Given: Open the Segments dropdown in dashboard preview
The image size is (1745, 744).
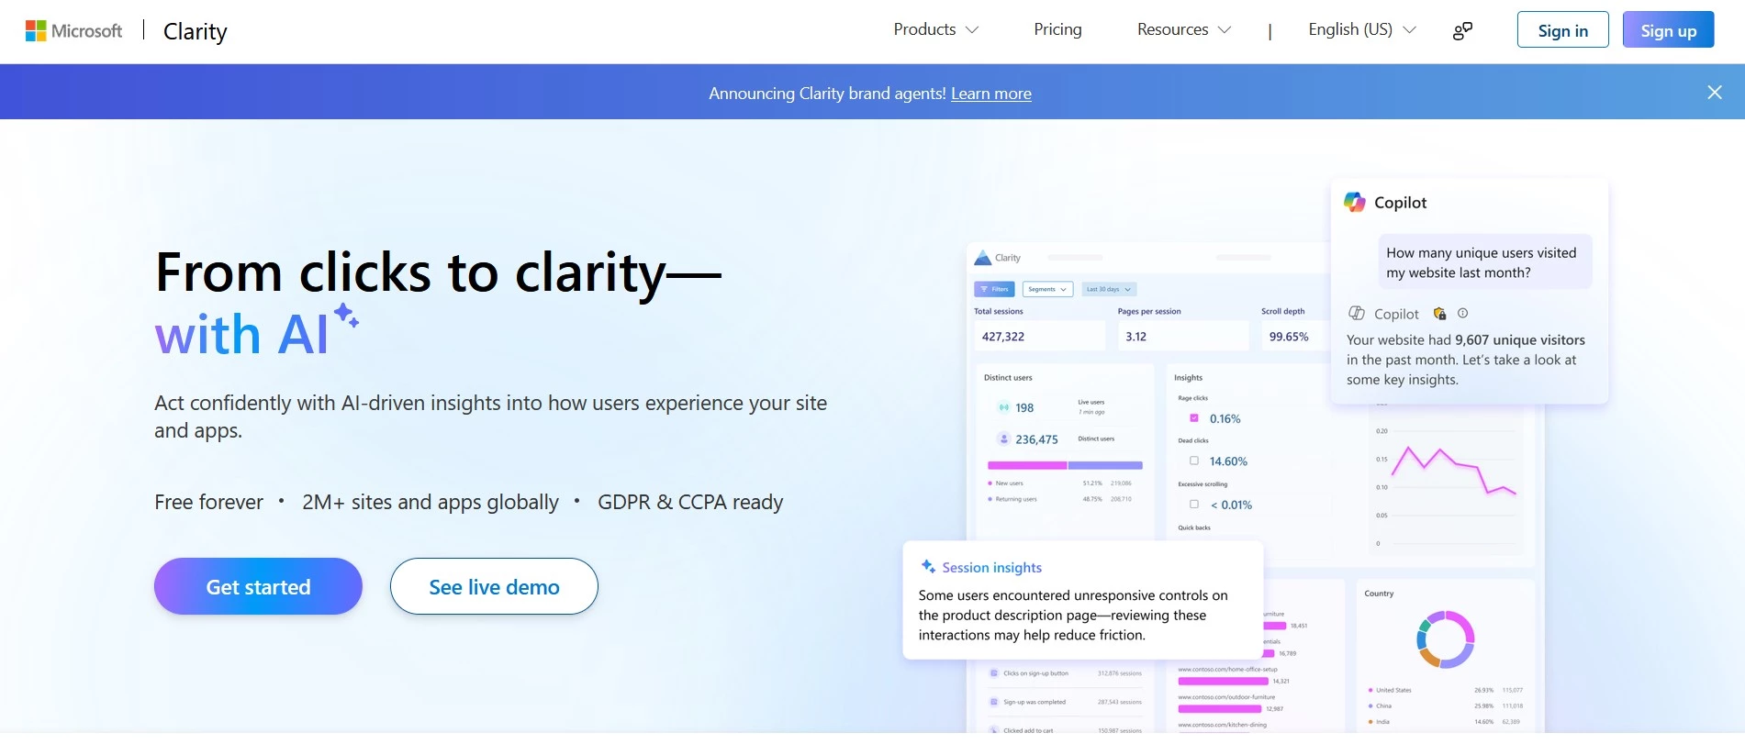Looking at the screenshot, I should point(1046,289).
